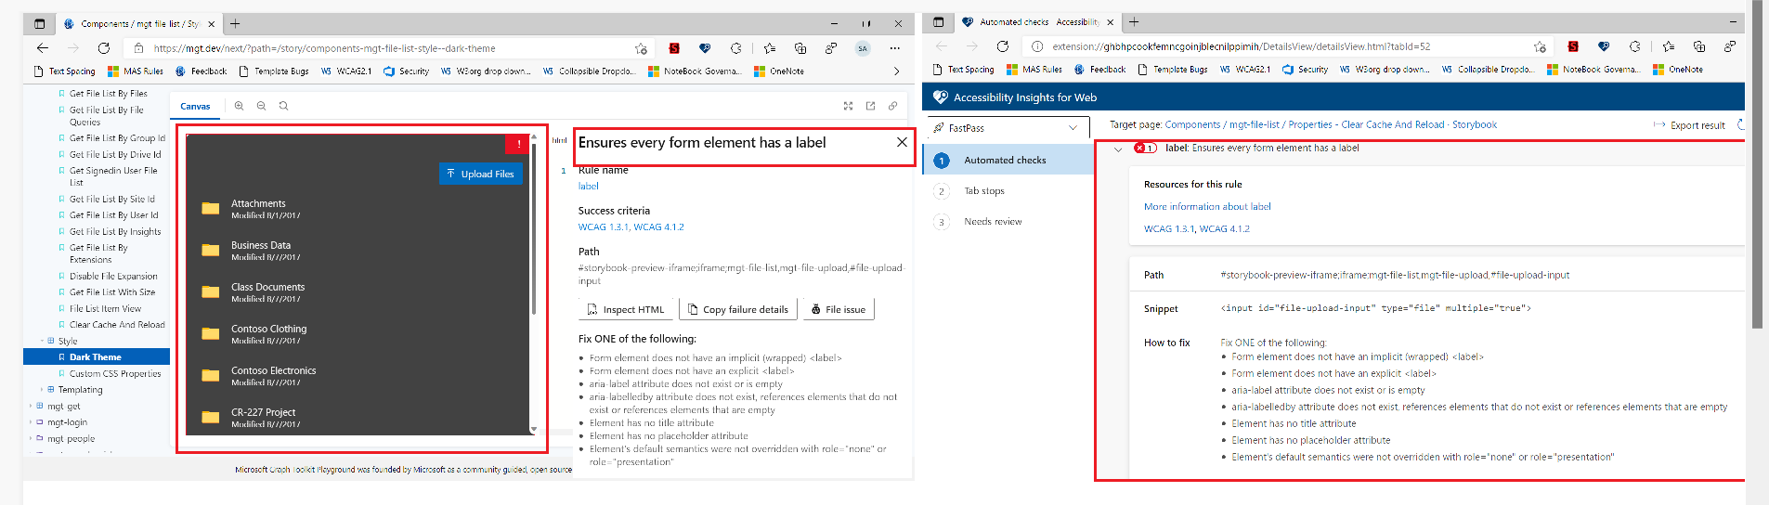Open Collections in right browser toolbar
The width and height of the screenshot is (1769, 505).
(x=1699, y=46)
